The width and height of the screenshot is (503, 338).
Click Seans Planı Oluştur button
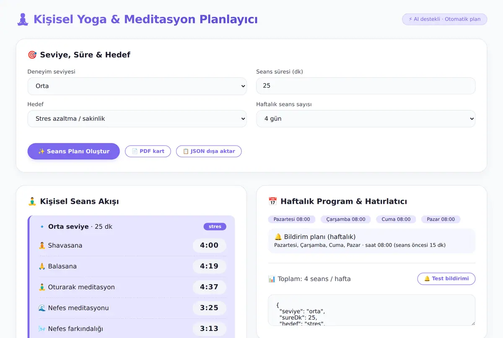[x=74, y=151]
